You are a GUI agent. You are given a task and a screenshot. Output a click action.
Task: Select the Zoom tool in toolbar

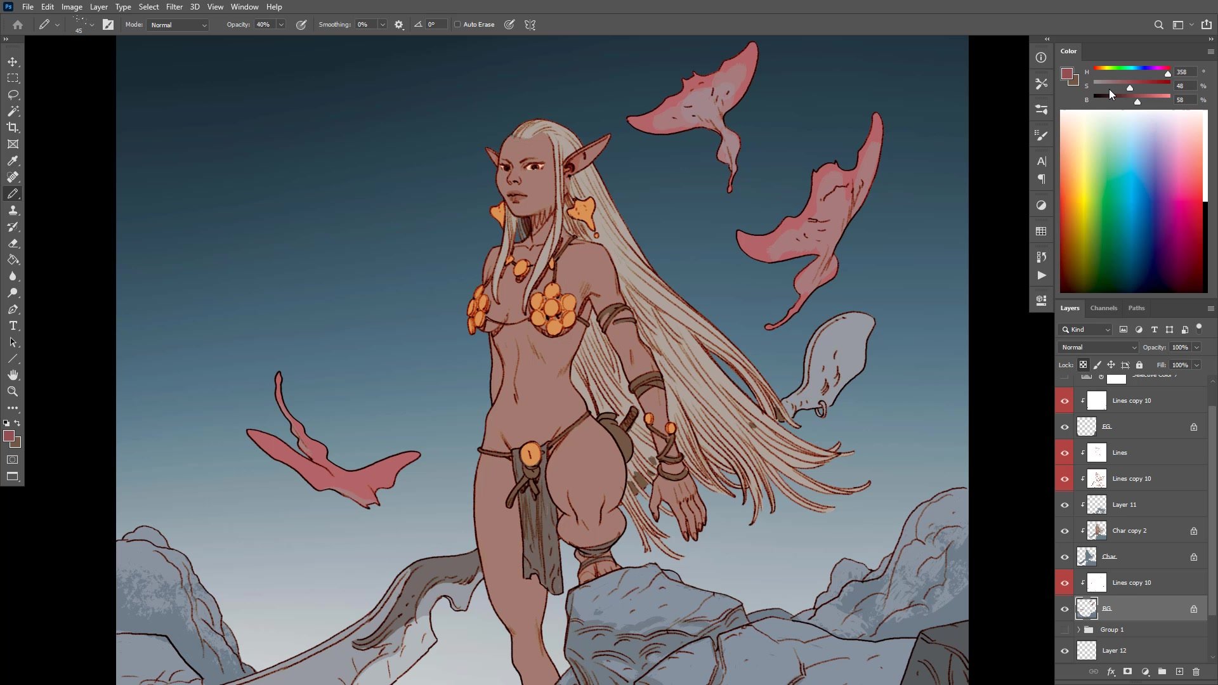13,391
